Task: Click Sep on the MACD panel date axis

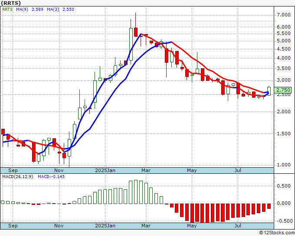Action: (13, 226)
